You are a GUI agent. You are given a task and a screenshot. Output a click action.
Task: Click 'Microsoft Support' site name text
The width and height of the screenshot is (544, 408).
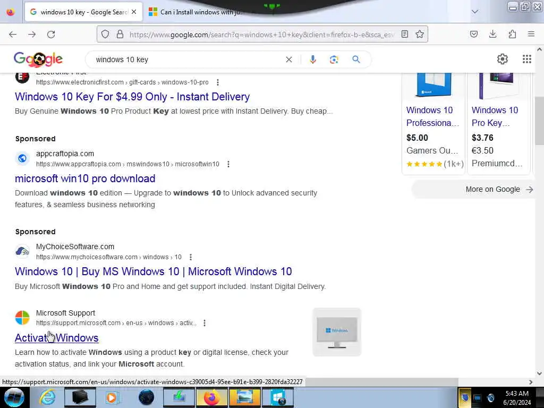(65, 313)
